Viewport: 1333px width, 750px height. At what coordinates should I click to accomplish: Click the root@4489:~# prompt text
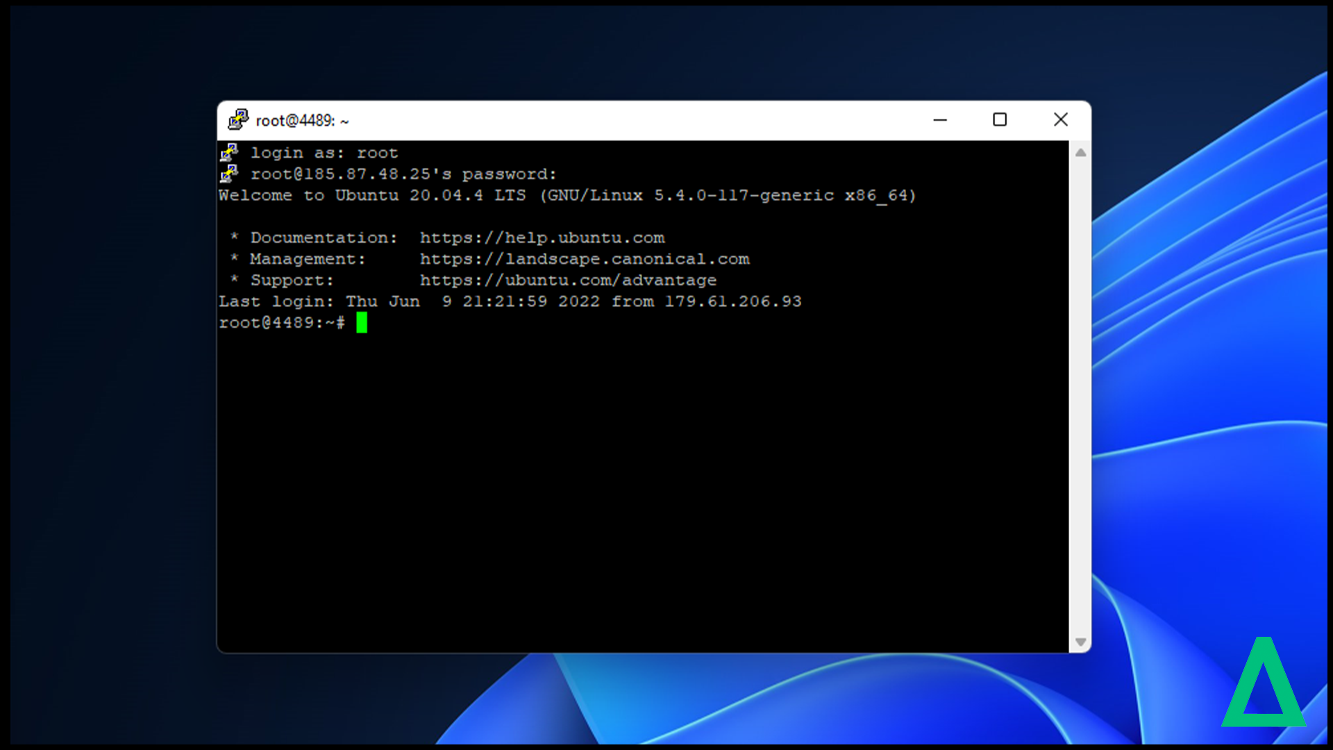pos(282,323)
